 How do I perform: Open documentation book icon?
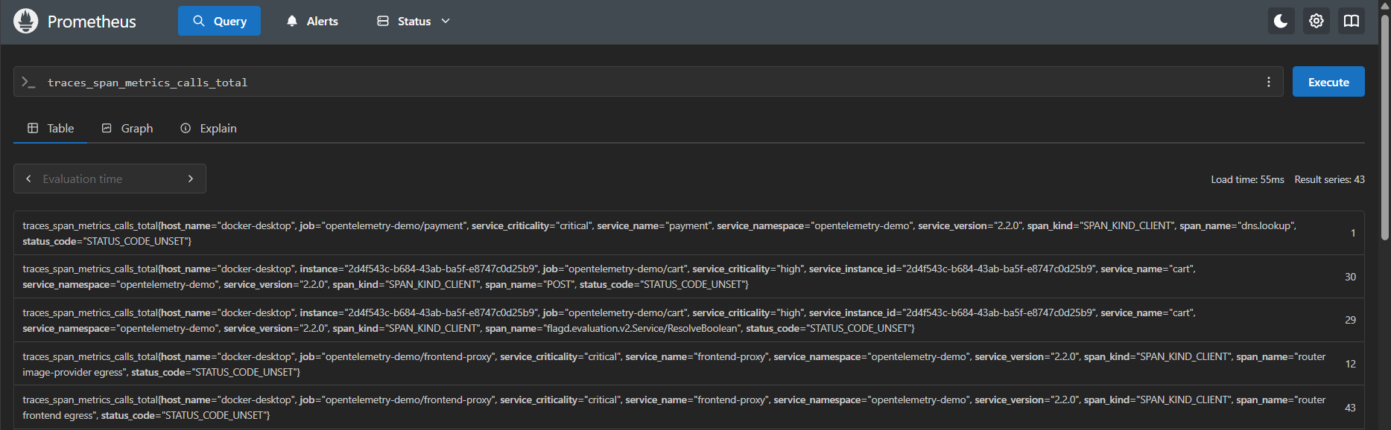pos(1352,21)
